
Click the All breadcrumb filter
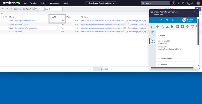[x=2, y=13]
